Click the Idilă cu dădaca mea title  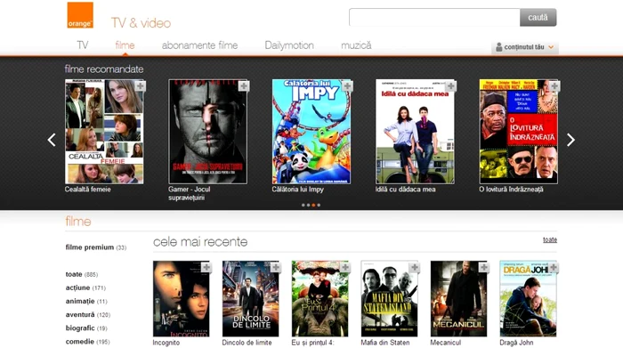pyautogui.click(x=405, y=190)
